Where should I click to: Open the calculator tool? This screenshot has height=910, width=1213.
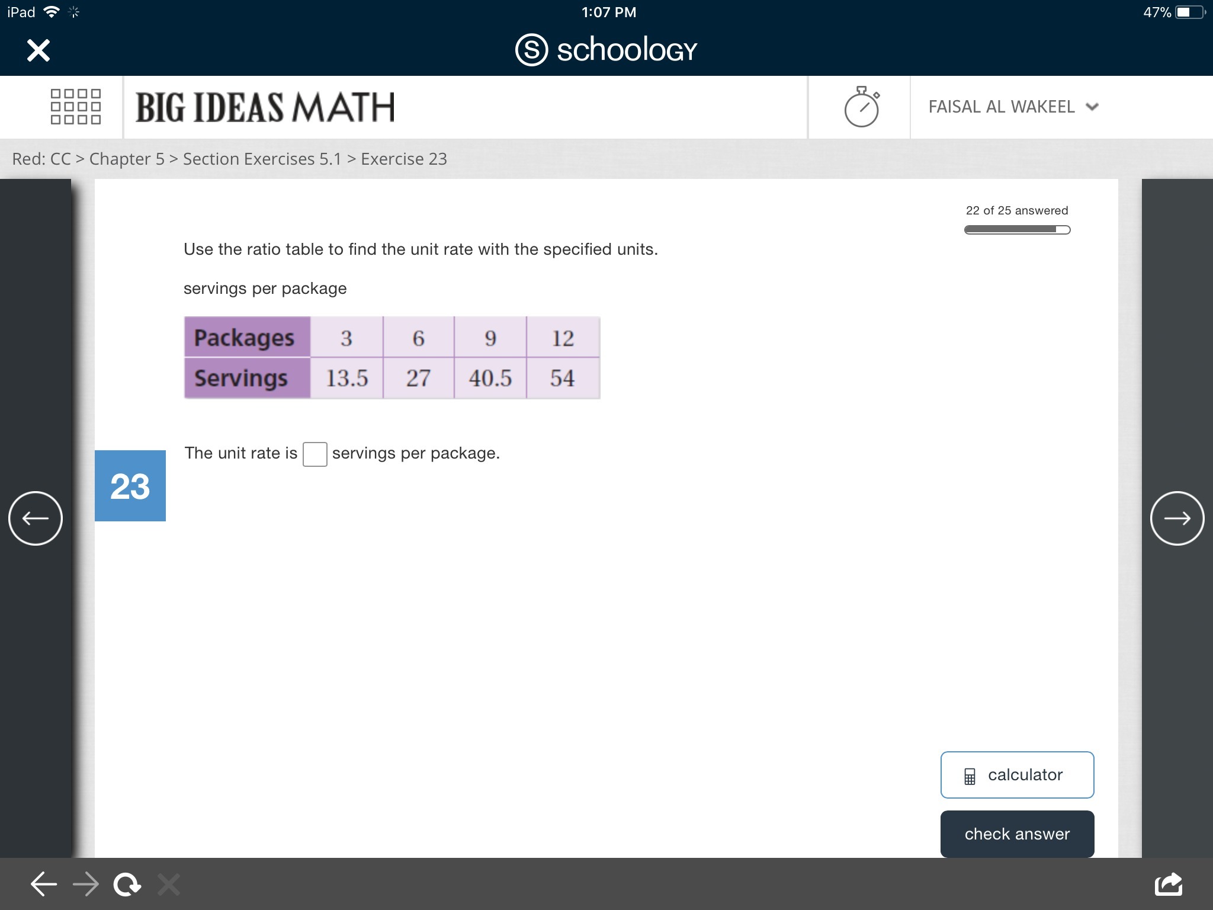tap(1017, 775)
